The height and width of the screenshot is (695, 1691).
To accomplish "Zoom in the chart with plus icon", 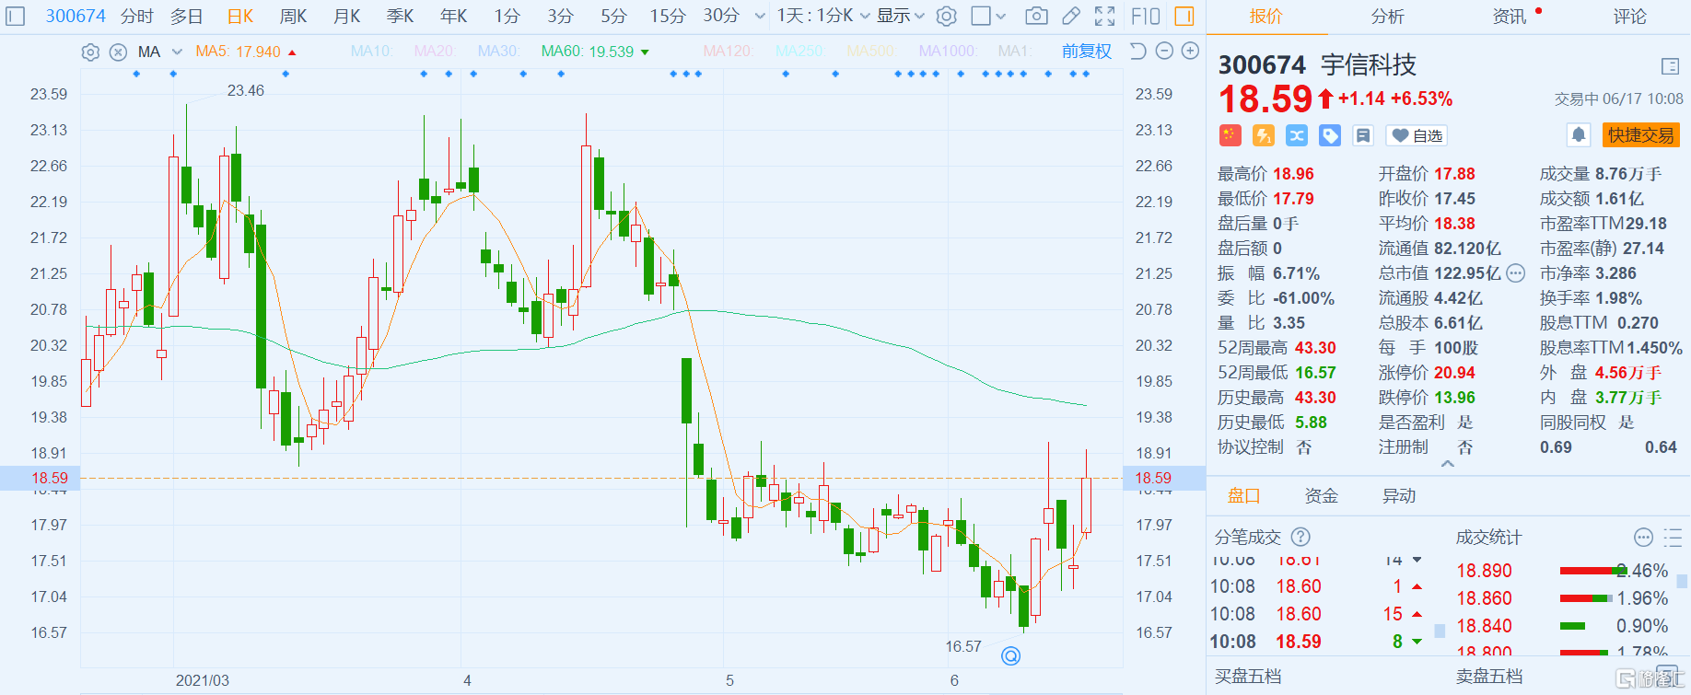I will pos(1190,51).
